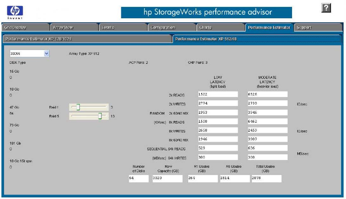346x199 pixels.
Task: Open help via question mark icon
Action: [x=326, y=8]
